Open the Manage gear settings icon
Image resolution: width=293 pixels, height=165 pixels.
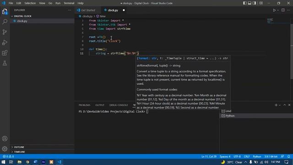pos(5,149)
